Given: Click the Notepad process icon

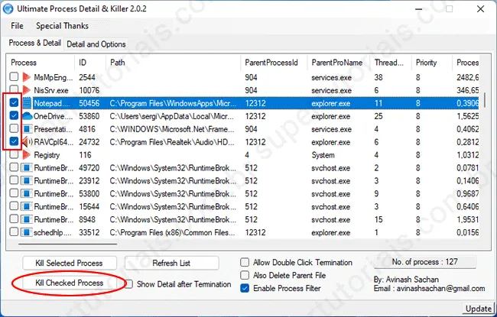Looking at the screenshot, I should (28, 103).
